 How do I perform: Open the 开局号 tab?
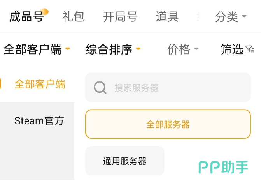(x=120, y=17)
